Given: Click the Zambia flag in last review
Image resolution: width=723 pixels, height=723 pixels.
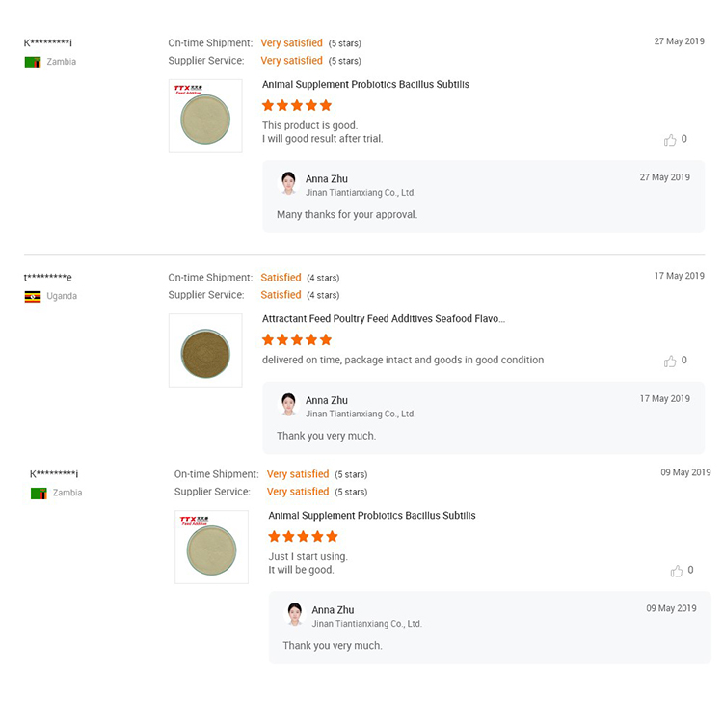Looking at the screenshot, I should 39,493.
